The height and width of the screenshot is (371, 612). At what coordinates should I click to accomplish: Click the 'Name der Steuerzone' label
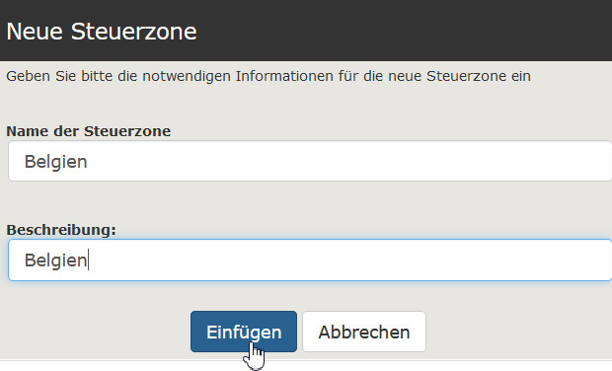coord(89,131)
